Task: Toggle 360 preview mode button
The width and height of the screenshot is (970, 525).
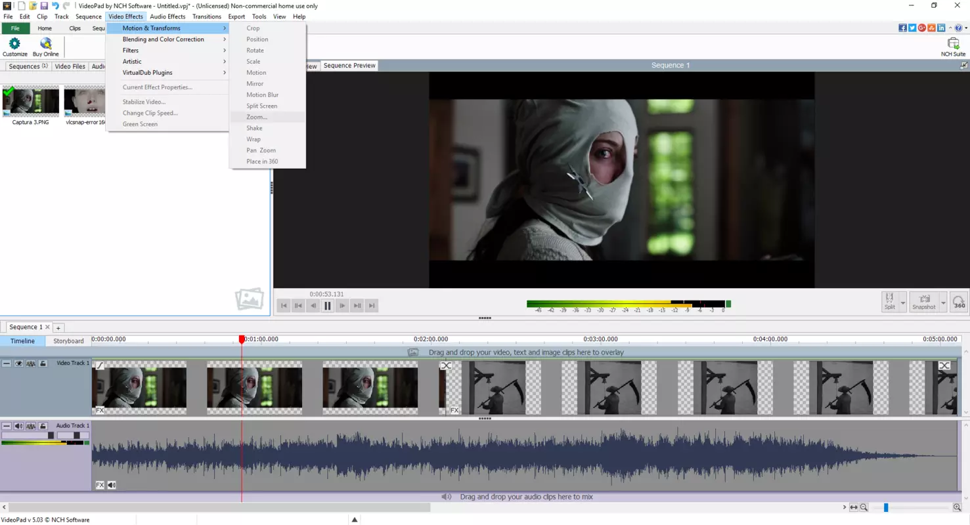Action: (959, 302)
